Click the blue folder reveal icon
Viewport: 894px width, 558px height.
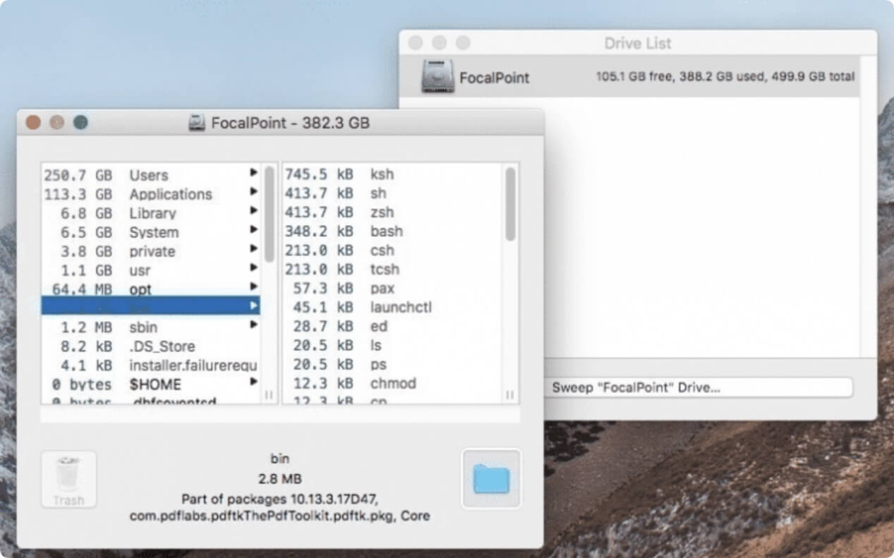click(x=491, y=478)
